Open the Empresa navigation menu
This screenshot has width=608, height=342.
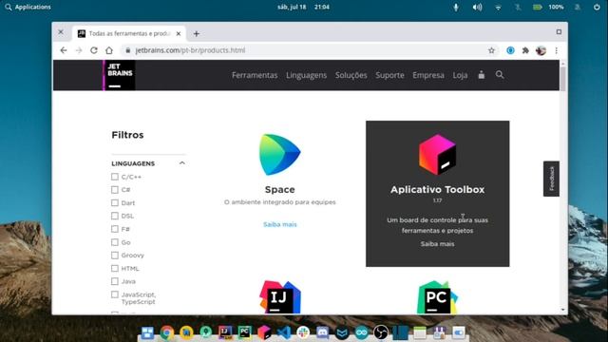tap(428, 75)
